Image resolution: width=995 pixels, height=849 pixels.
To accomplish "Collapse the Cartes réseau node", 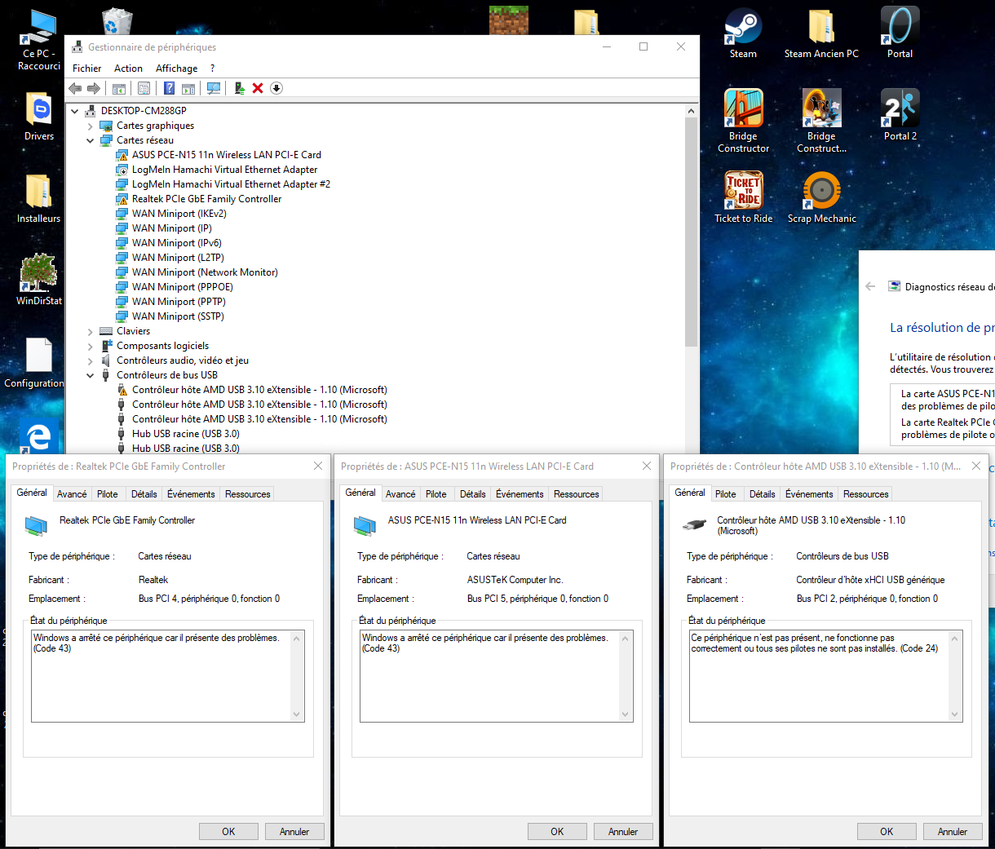I will point(91,140).
